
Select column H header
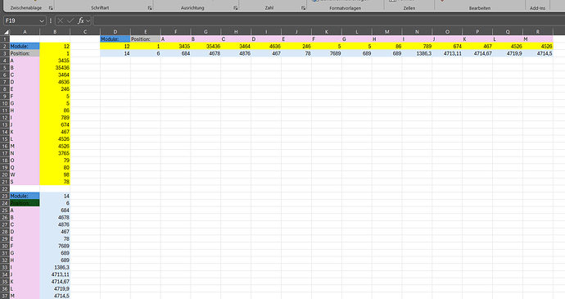pos(236,32)
